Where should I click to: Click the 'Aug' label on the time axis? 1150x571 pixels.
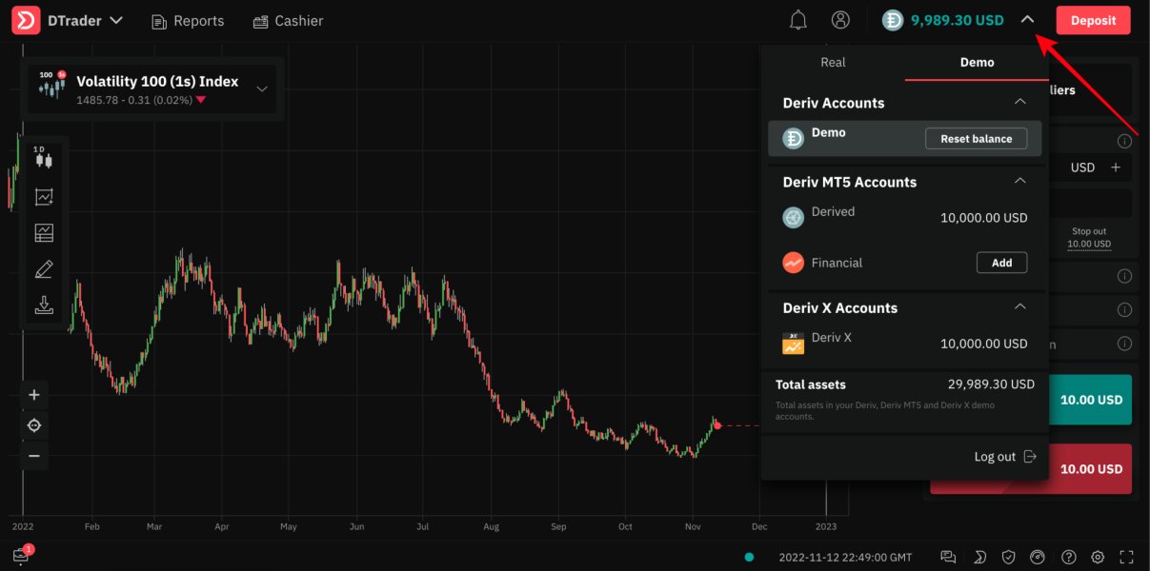pyautogui.click(x=491, y=526)
